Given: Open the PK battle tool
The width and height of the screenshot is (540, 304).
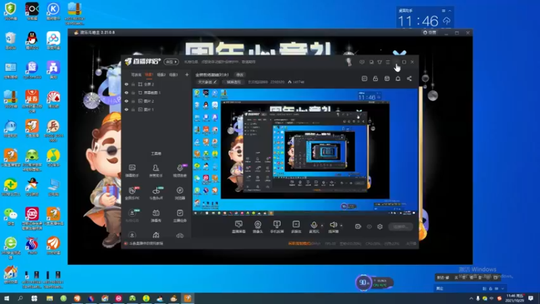Looking at the screenshot, I should point(132,193).
